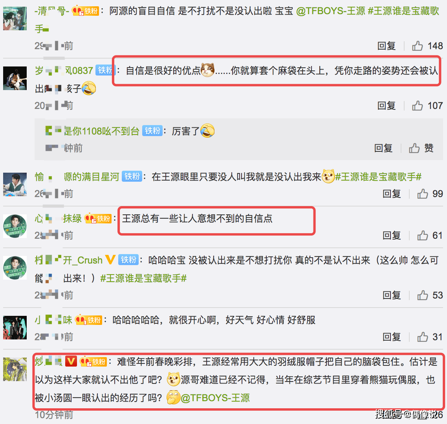
Task: Click thumbs-up on the 107-likes comment
Action: (418, 106)
